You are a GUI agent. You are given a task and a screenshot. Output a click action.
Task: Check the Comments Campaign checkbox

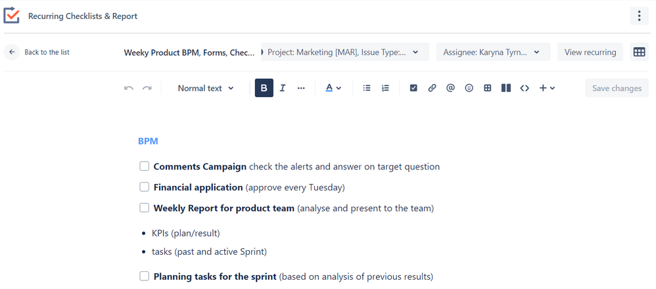[x=144, y=166]
